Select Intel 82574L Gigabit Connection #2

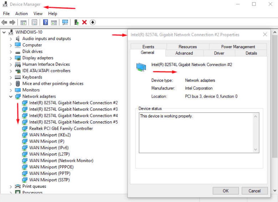pyautogui.click(x=73, y=103)
